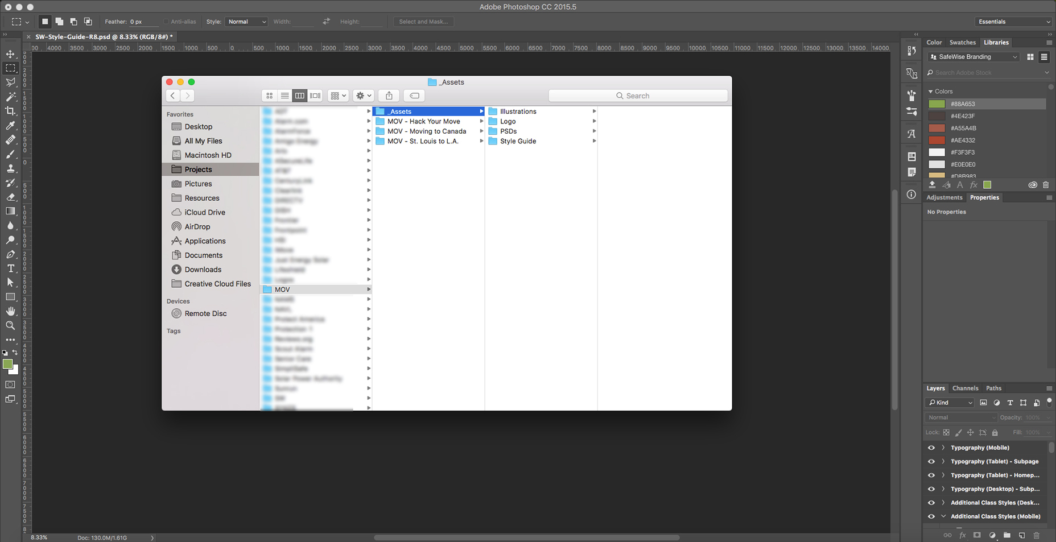The height and width of the screenshot is (542, 1056).
Task: Open Downloads in the Finder sidebar
Action: point(203,270)
